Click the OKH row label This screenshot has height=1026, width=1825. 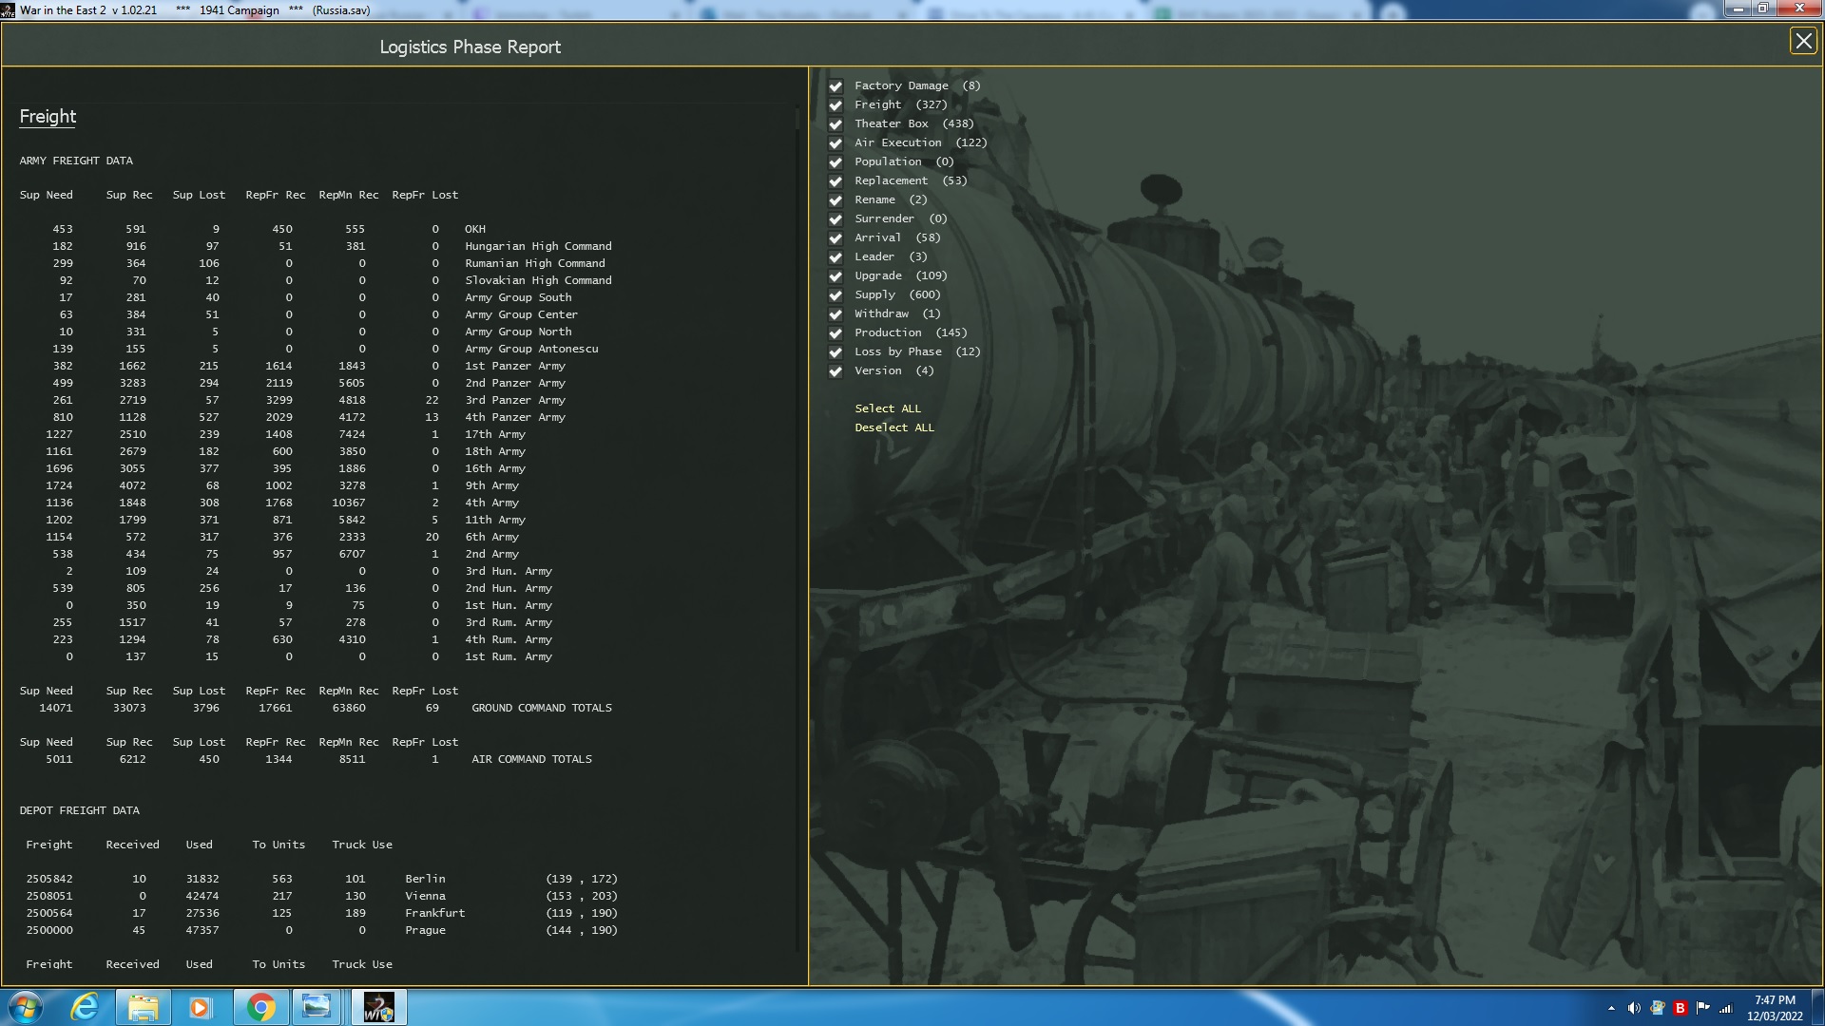coord(475,229)
